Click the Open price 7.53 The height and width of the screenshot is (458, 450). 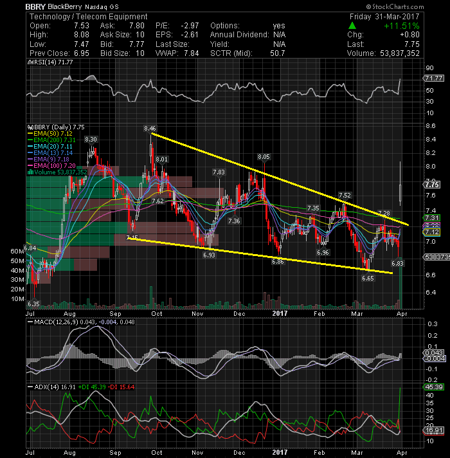tap(82, 26)
